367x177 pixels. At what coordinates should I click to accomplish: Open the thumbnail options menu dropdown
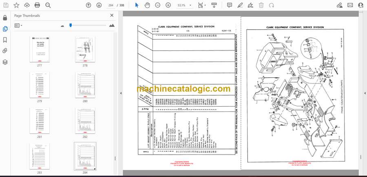18,26
